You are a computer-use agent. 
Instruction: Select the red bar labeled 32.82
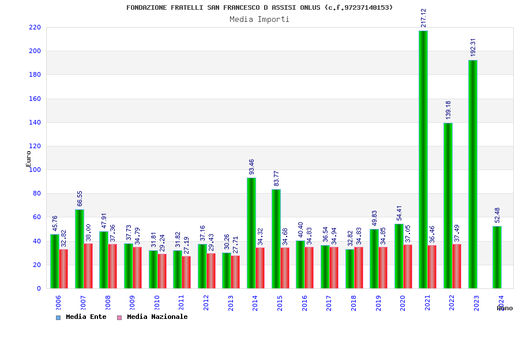63,269
